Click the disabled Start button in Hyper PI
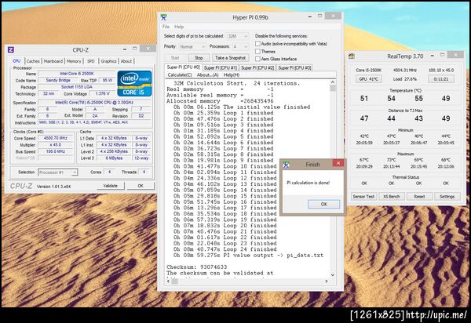 coord(175,57)
